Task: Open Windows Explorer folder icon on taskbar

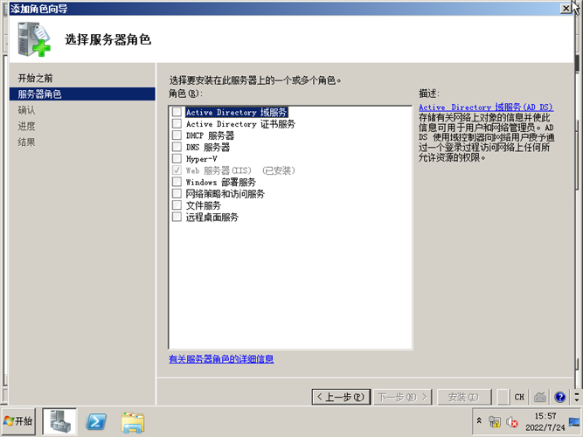Action: pyautogui.click(x=133, y=422)
